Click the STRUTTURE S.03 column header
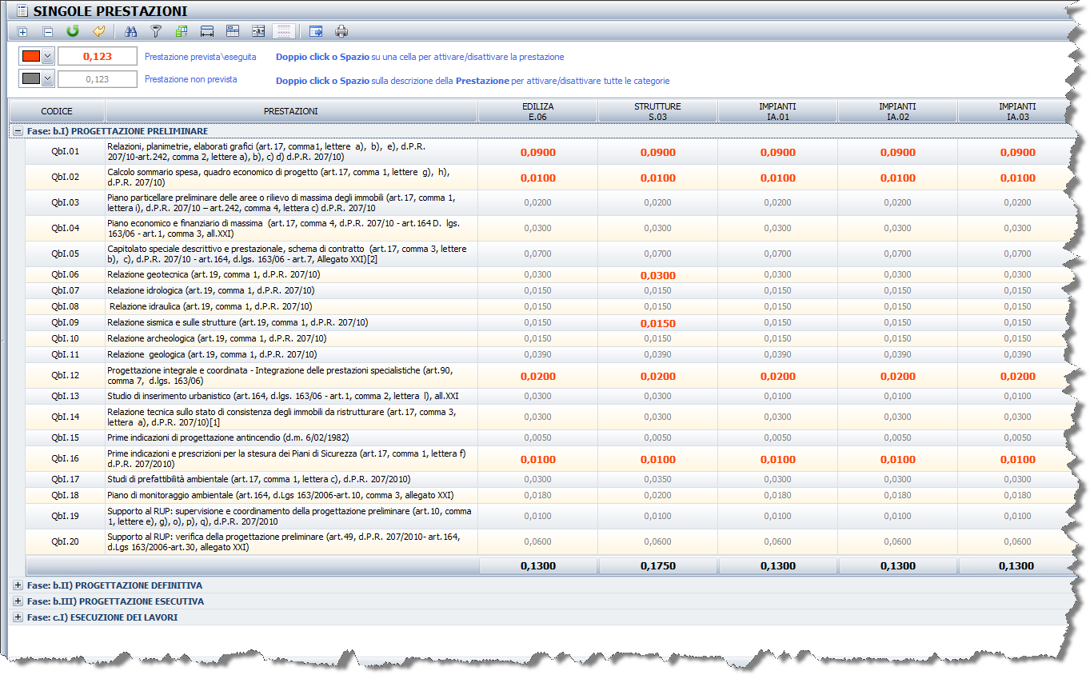 coord(657,111)
